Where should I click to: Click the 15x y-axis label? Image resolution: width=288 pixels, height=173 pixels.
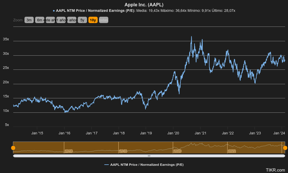(x=6, y=96)
